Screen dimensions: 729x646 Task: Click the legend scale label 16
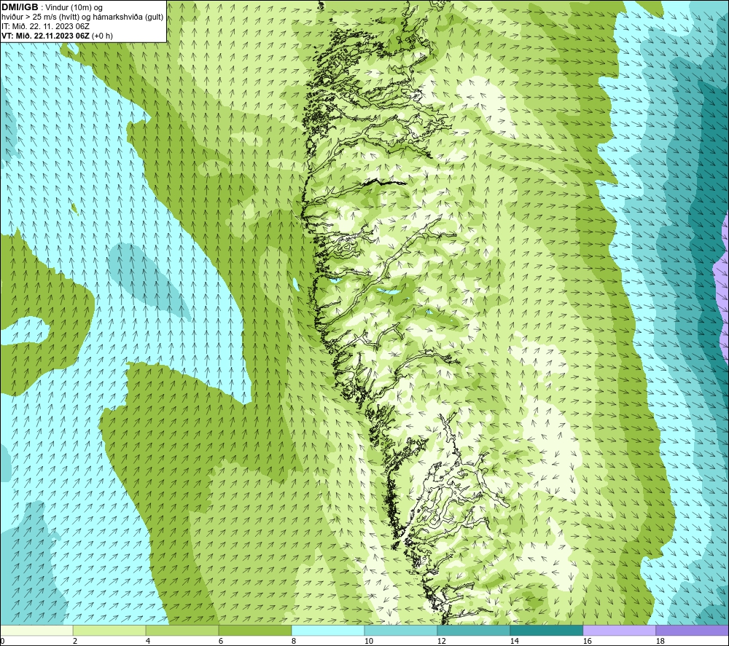pos(587,641)
